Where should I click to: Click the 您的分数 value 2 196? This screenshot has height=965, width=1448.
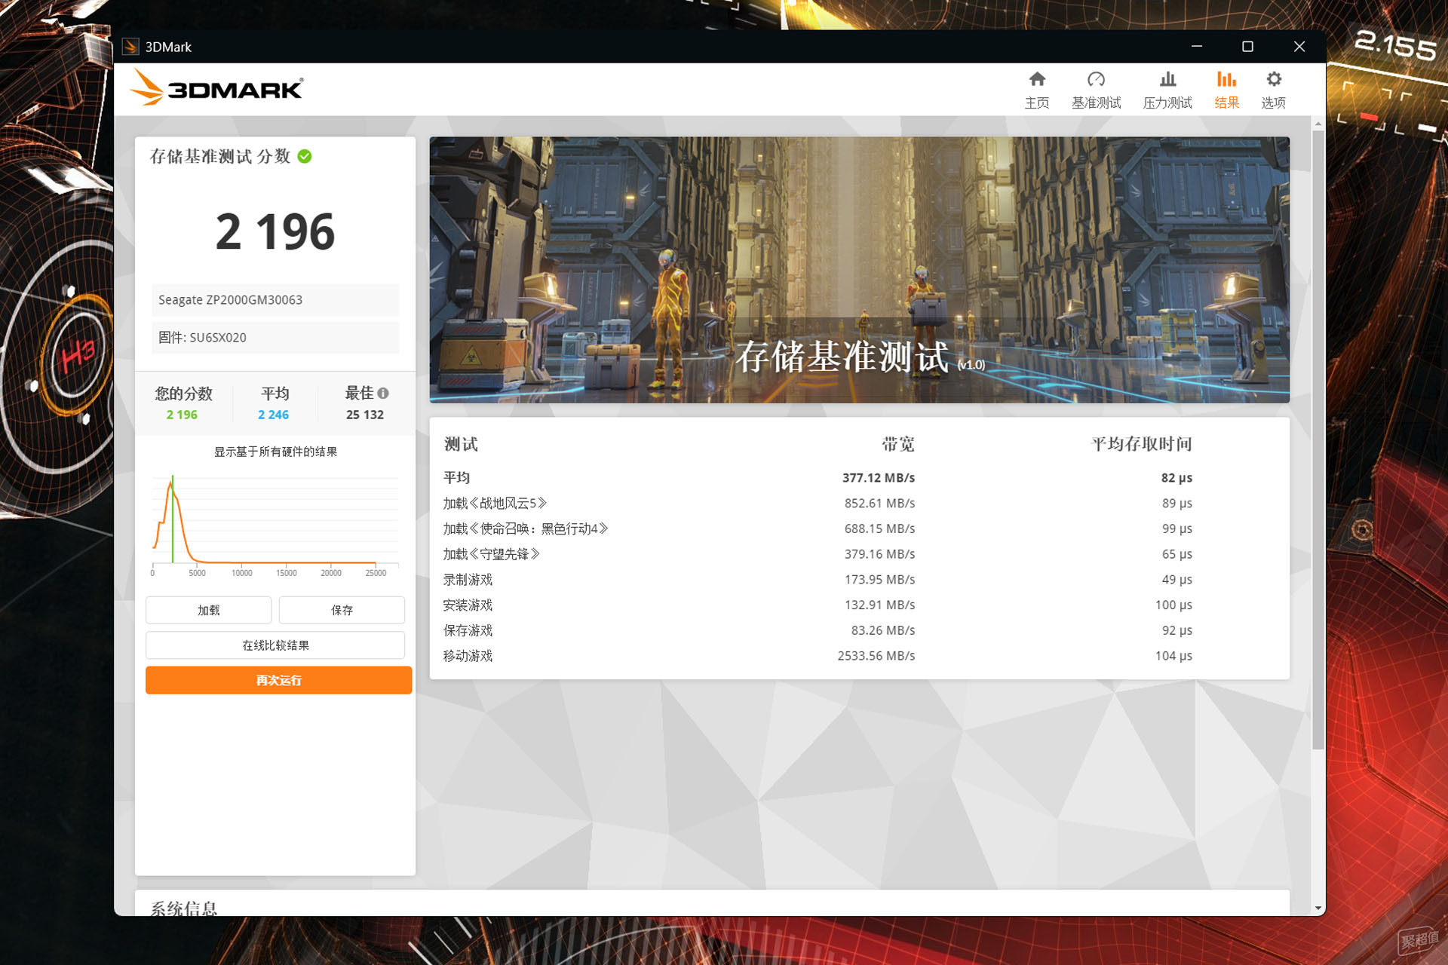click(182, 415)
